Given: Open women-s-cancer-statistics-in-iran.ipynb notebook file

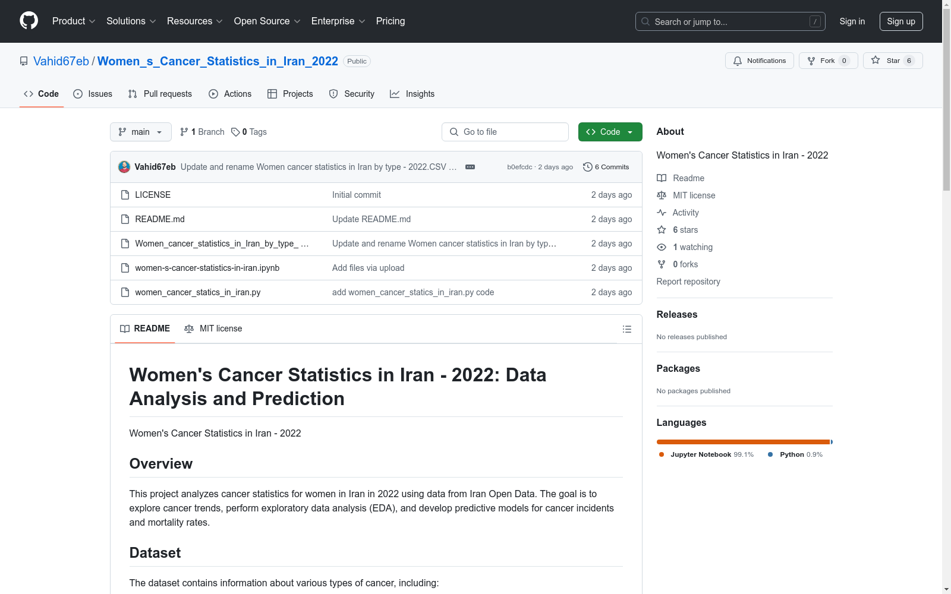Looking at the screenshot, I should 207,268.
